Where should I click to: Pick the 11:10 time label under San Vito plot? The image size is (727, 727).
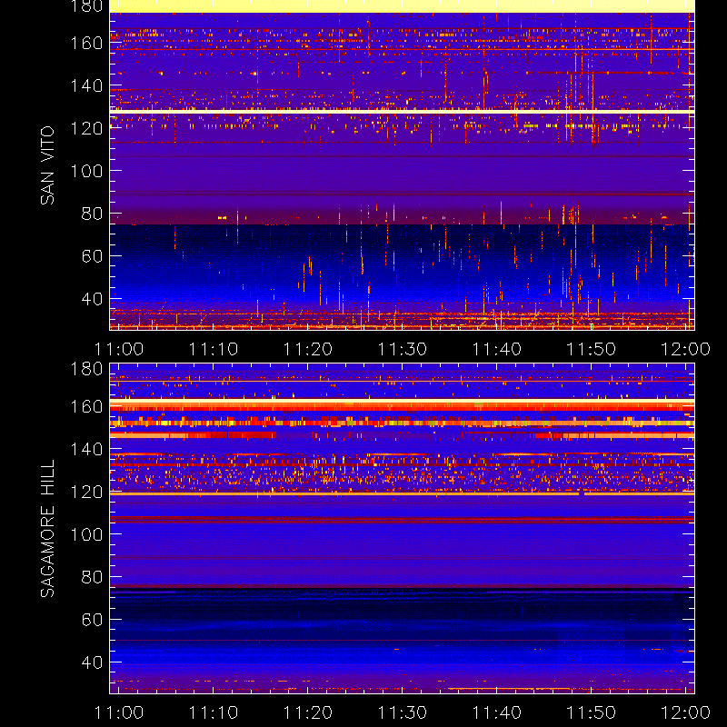click(x=214, y=349)
